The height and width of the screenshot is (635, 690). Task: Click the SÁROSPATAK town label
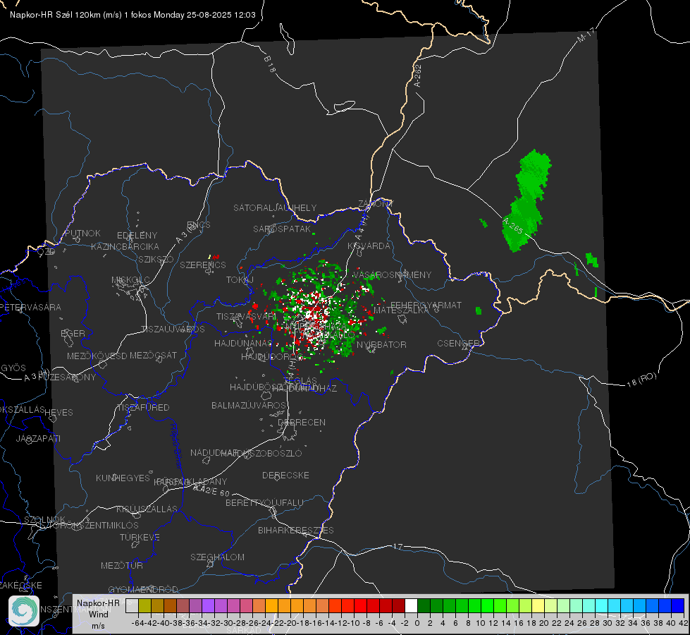pyautogui.click(x=282, y=229)
